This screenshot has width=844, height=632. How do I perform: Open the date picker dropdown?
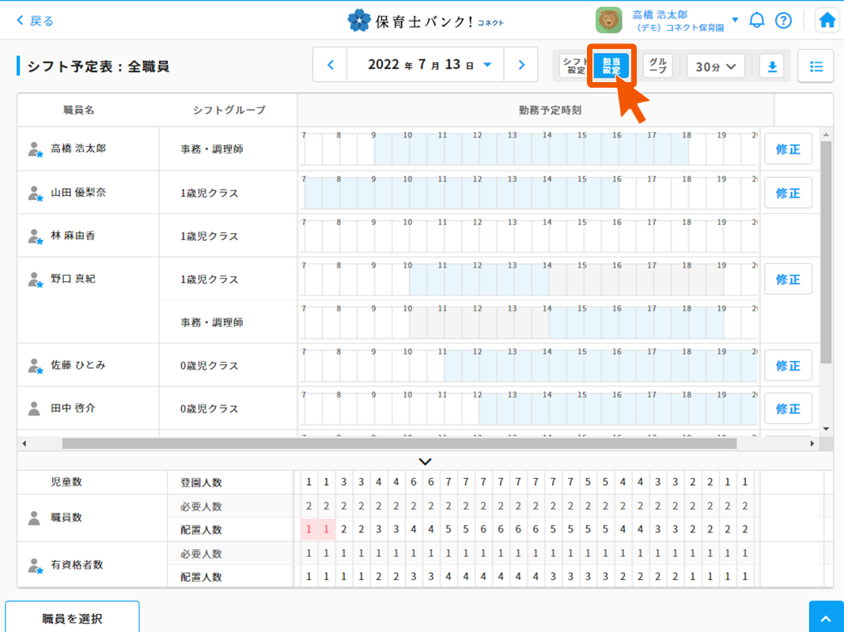[487, 66]
